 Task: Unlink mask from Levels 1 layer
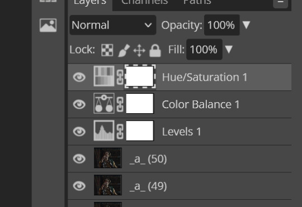coord(120,132)
